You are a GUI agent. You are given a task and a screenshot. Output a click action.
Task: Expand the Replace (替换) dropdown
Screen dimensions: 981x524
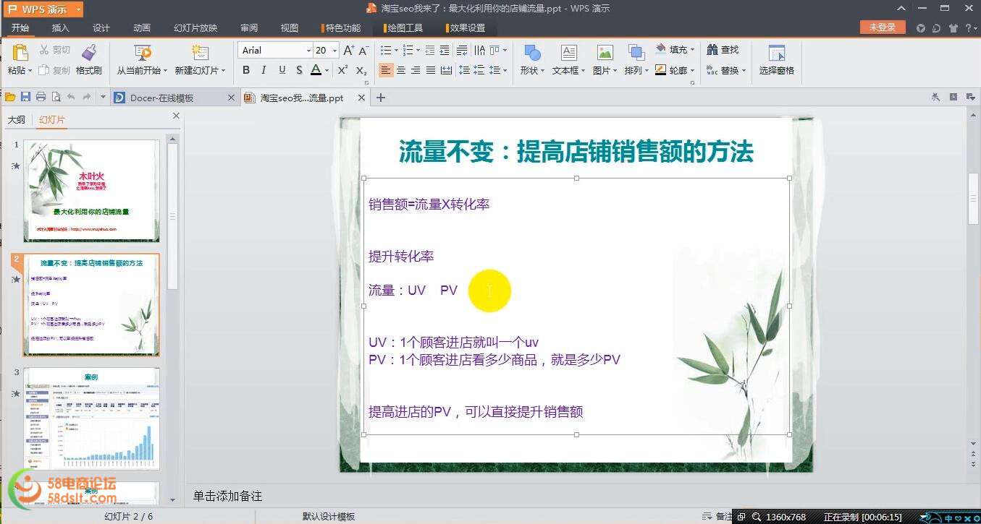click(743, 71)
